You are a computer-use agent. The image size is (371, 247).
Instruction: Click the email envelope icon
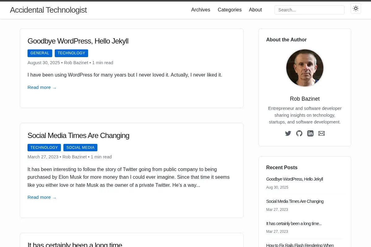[322, 133]
